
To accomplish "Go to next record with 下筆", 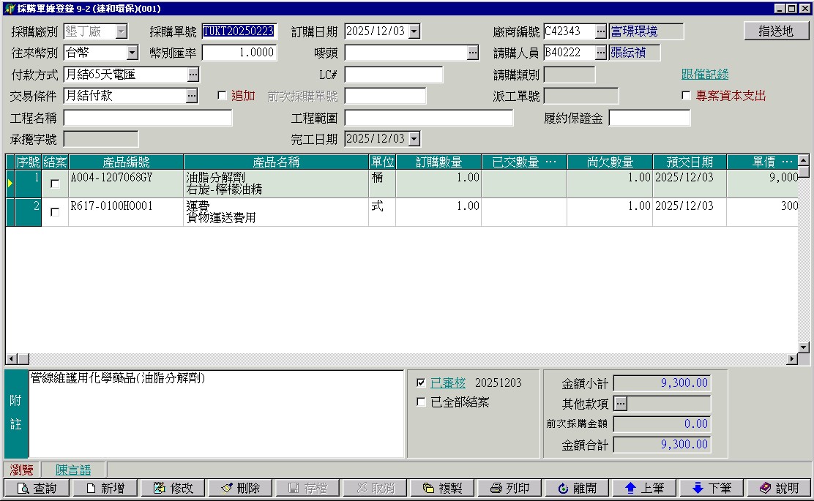I will (712, 489).
